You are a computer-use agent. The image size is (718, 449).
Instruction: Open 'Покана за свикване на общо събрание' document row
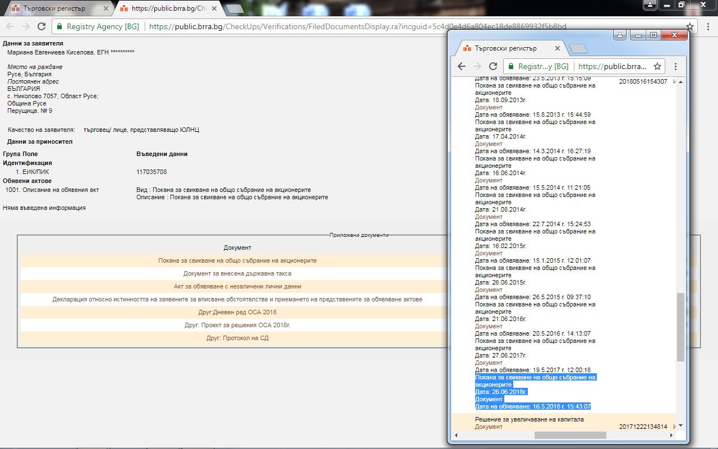click(237, 260)
